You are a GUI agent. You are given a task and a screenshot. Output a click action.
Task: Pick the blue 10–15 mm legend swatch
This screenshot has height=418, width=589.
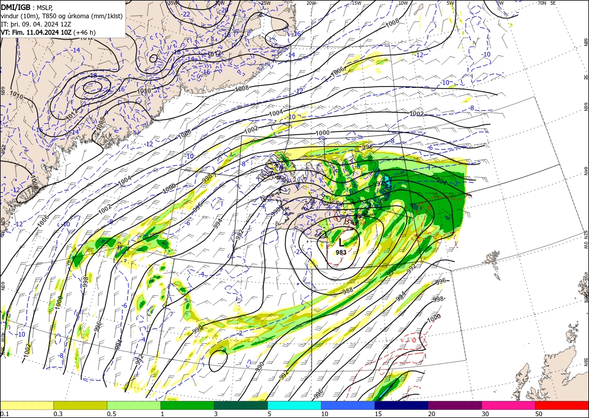coord(348,405)
